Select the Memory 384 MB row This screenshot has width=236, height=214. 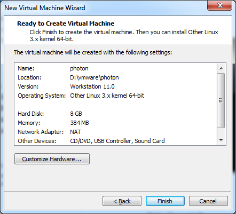tap(116, 123)
